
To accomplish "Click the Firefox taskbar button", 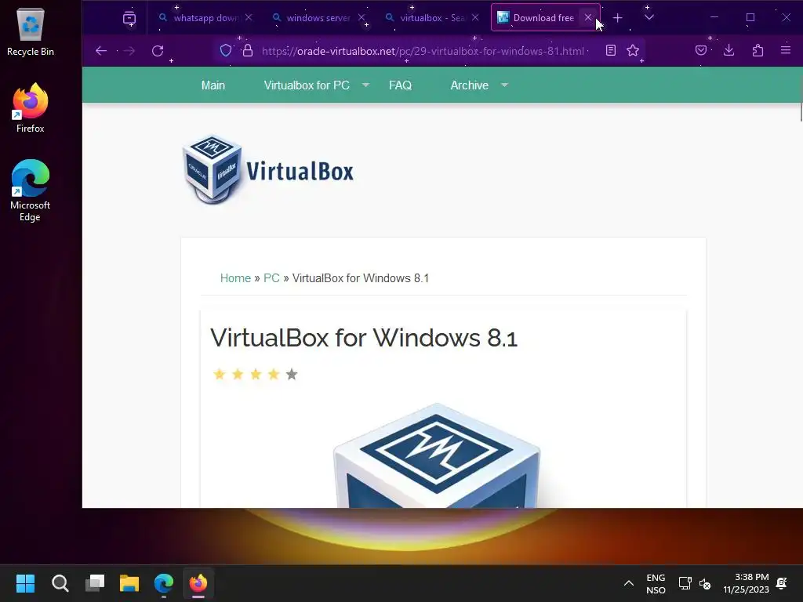I will tap(198, 583).
